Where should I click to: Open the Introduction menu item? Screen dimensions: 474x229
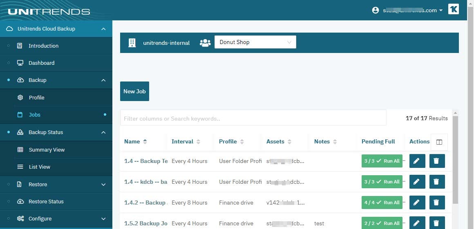click(x=56, y=46)
